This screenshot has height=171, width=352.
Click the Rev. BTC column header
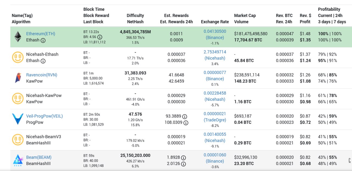284,19
